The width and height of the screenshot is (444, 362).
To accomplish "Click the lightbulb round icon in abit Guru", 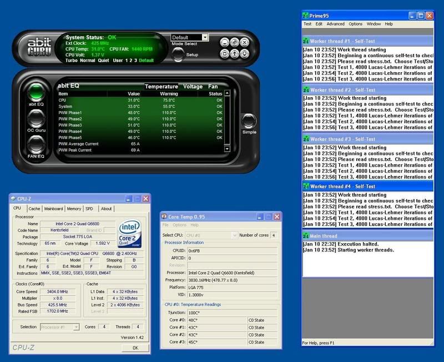I will pos(245,53).
